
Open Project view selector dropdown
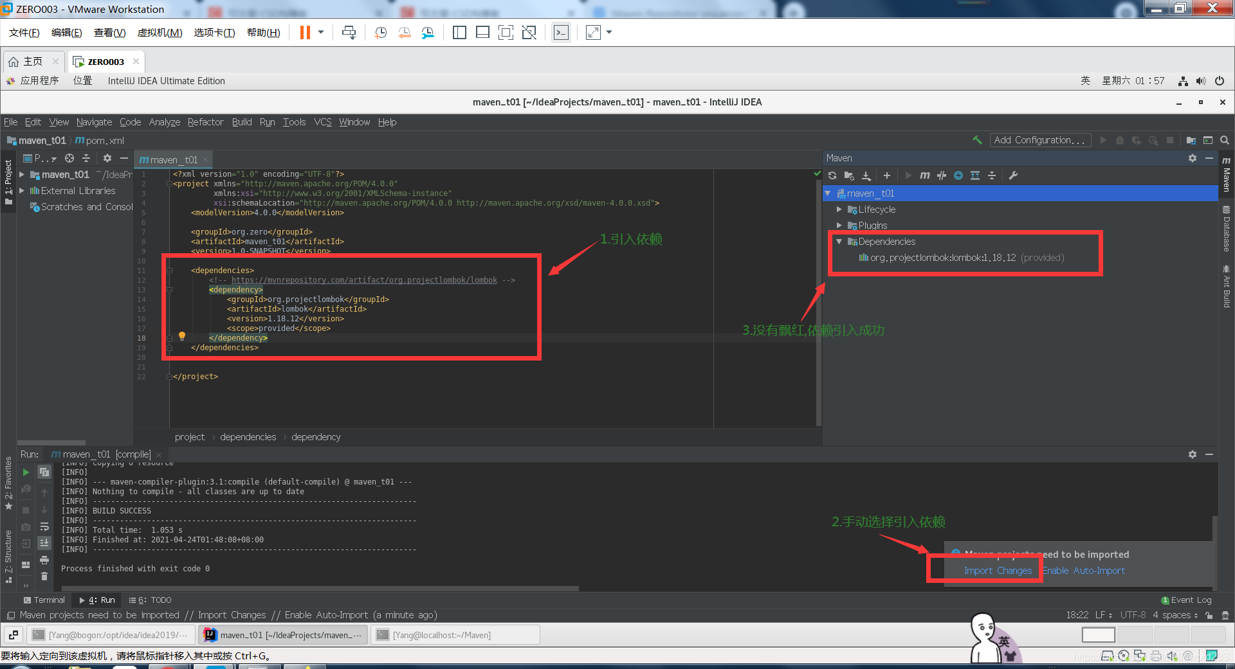[40, 158]
